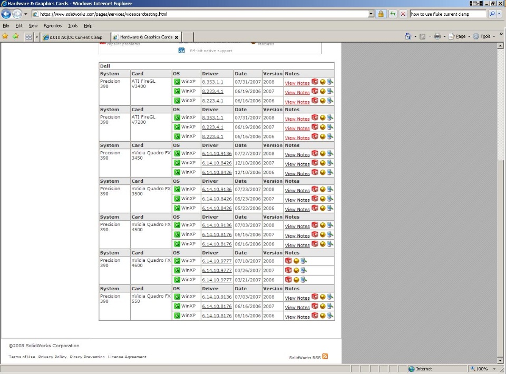Viewport: 506px width, 374px height.
Task: Open the Help menu
Action: (88, 26)
